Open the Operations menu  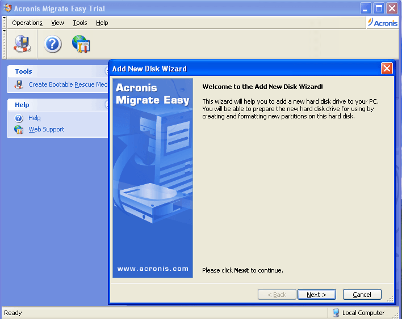27,23
